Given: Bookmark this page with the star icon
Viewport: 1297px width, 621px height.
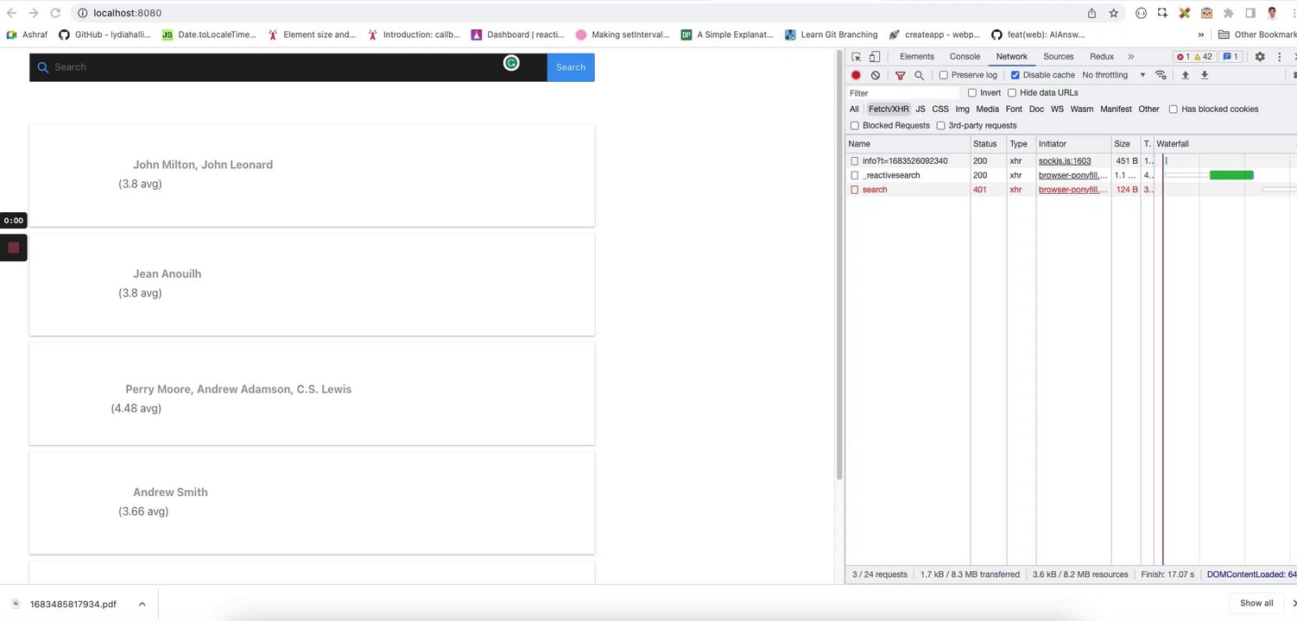Looking at the screenshot, I should click(x=1114, y=13).
